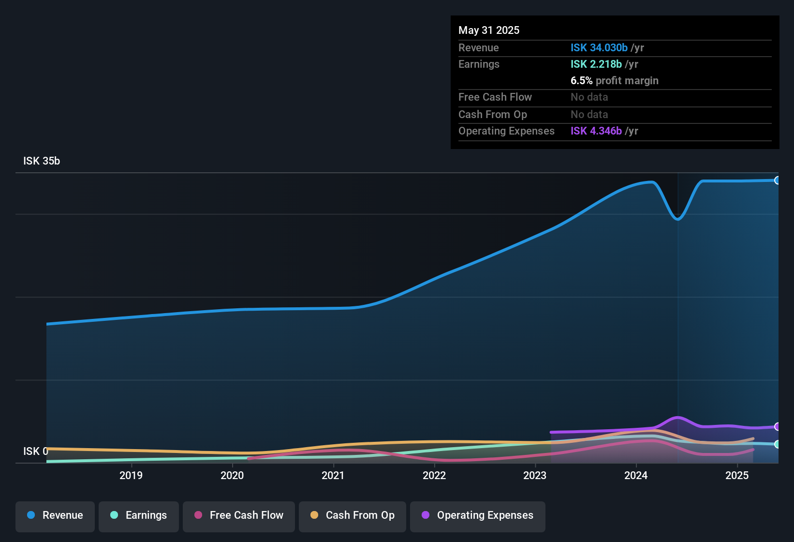This screenshot has width=794, height=542.
Task: Click the Earnings row label in tooltip
Action: 479,64
